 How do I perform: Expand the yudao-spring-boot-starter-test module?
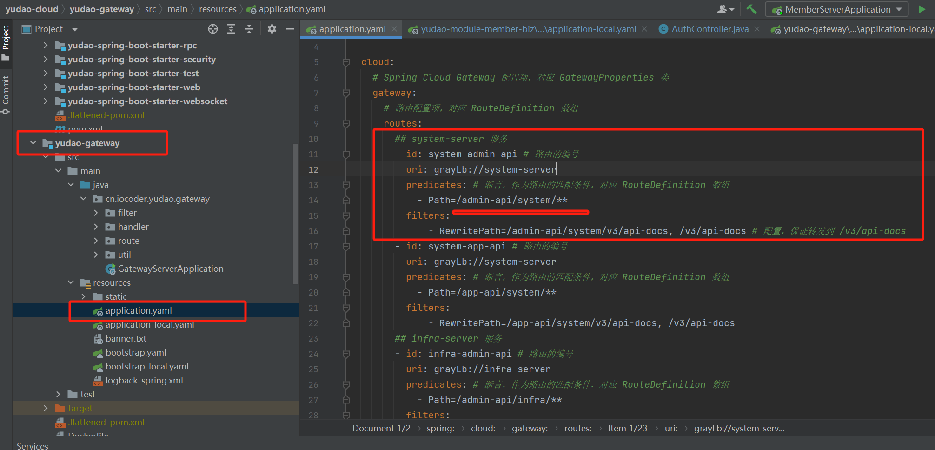point(46,73)
